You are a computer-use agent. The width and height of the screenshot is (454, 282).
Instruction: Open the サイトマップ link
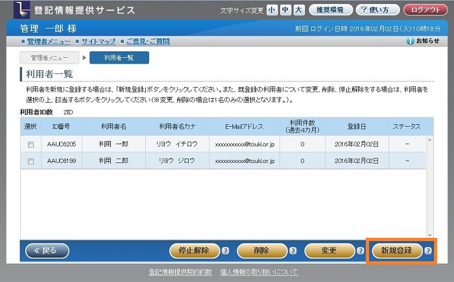pos(99,42)
